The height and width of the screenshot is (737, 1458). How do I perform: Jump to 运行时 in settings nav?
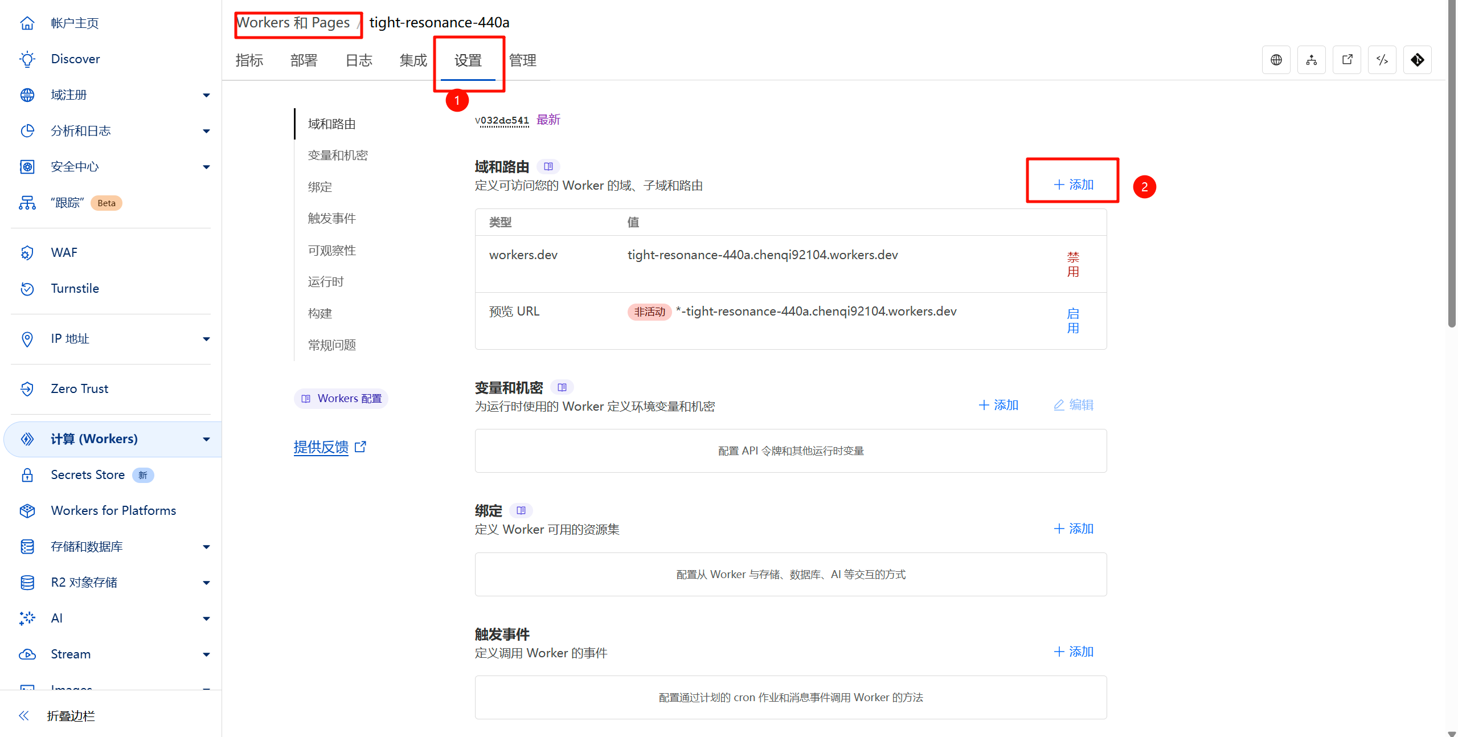[x=326, y=282]
